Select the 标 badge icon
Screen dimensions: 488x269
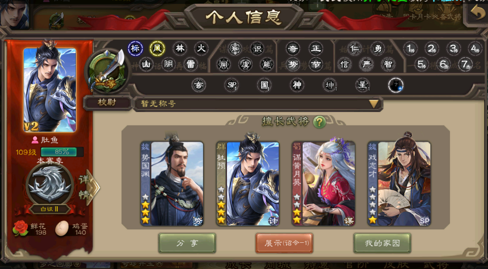click(x=135, y=48)
